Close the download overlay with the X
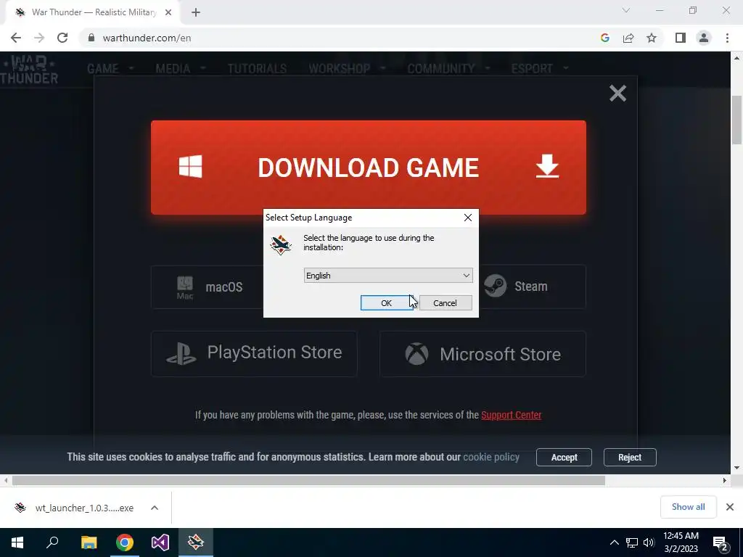Viewport: 743px width, 557px height. coord(618,94)
